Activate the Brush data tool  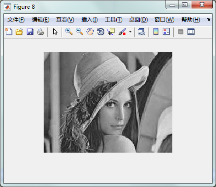point(122,32)
